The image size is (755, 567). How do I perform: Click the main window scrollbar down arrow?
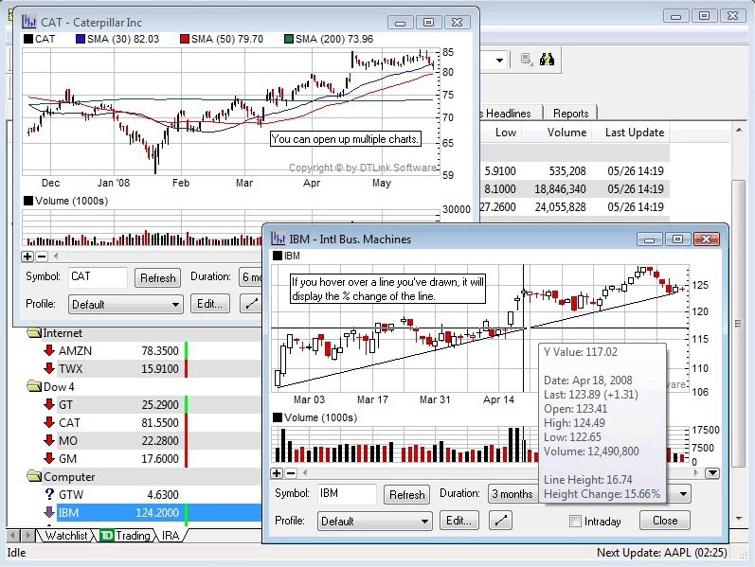pyautogui.click(x=739, y=519)
